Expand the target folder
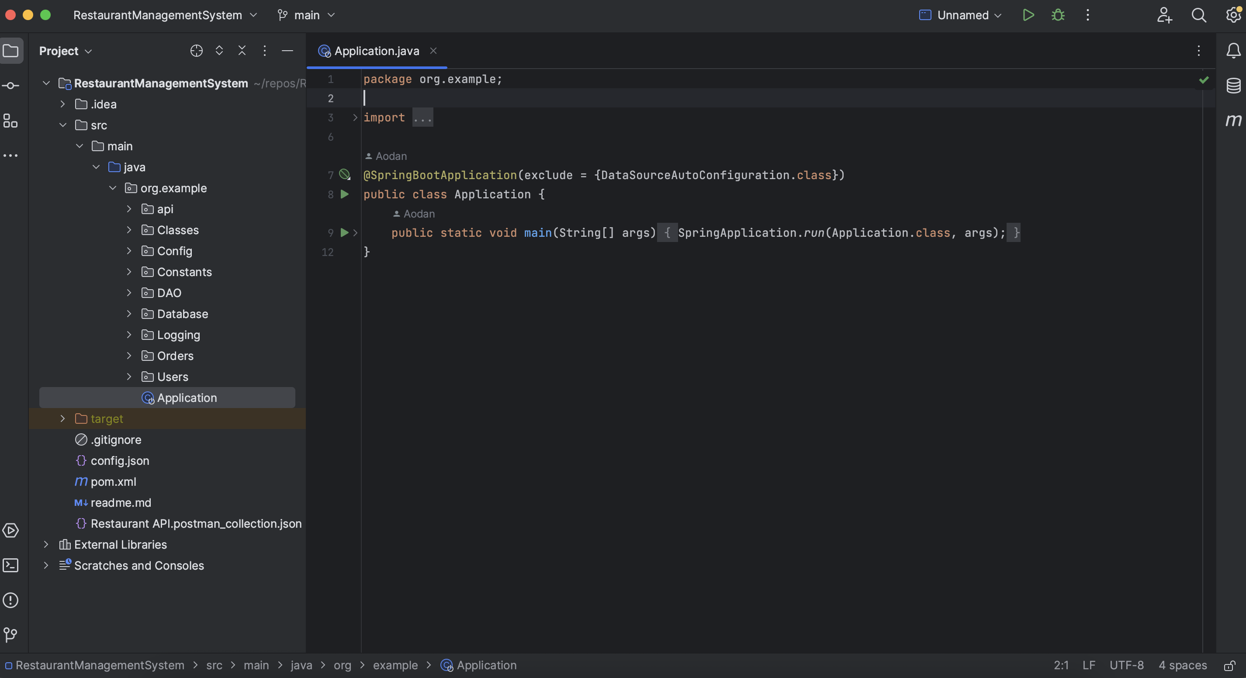Viewport: 1246px width, 678px height. click(63, 419)
